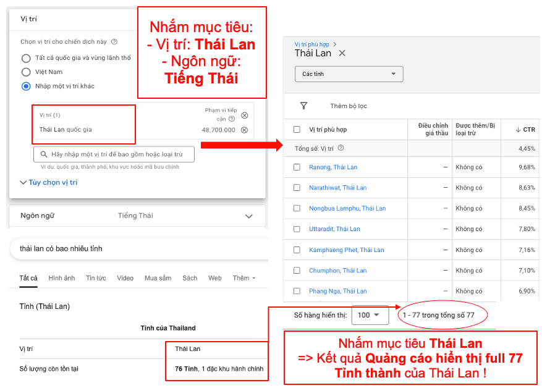Viewport: 542px width, 388px height.
Task: Close the 'Thái Lan' location view
Action: [342, 53]
